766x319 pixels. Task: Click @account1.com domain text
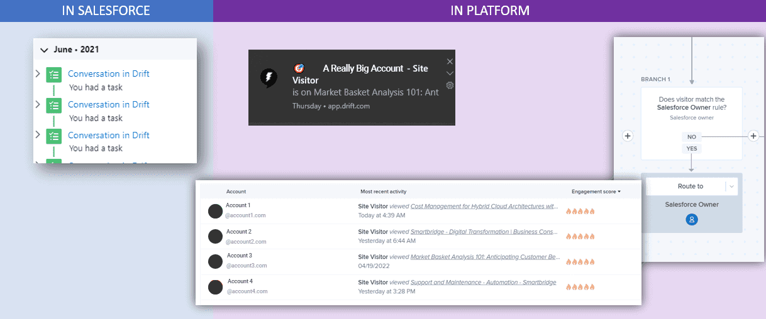pyautogui.click(x=245, y=215)
